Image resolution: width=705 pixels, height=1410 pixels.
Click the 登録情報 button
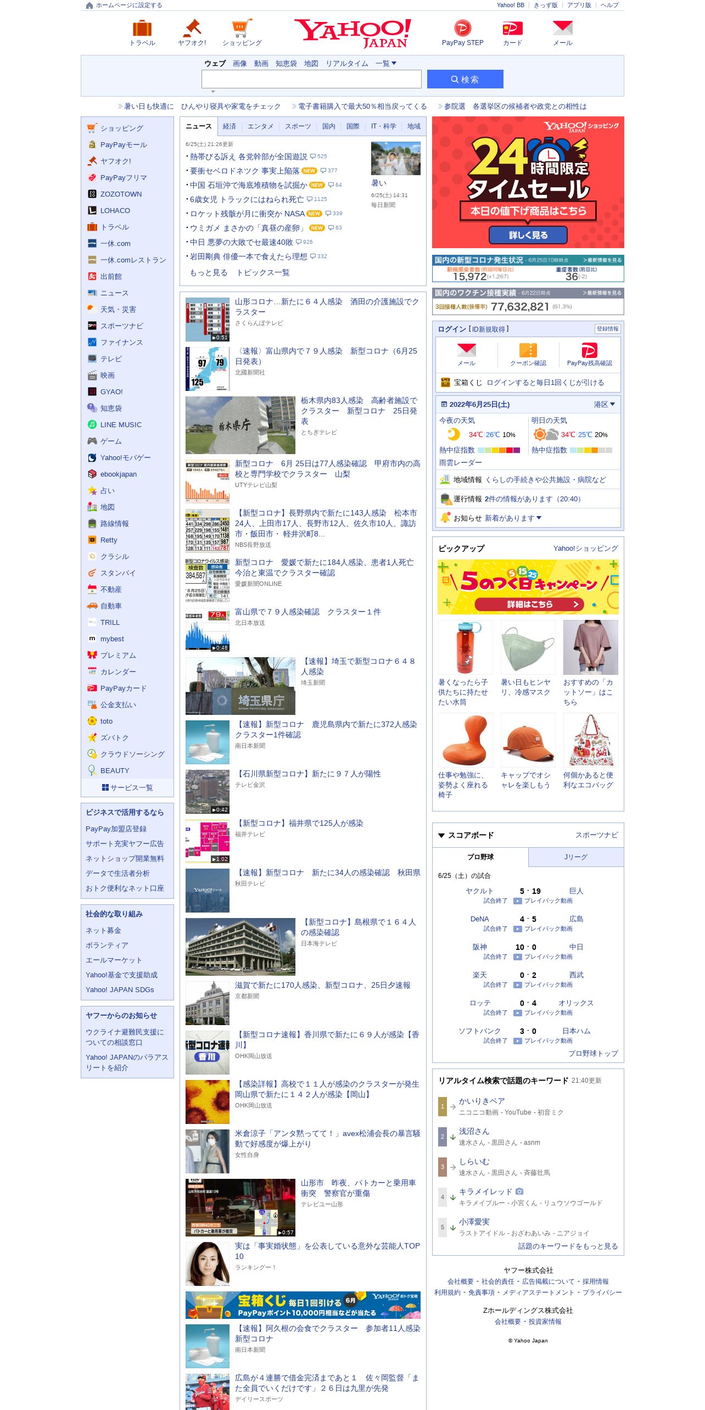click(x=607, y=329)
